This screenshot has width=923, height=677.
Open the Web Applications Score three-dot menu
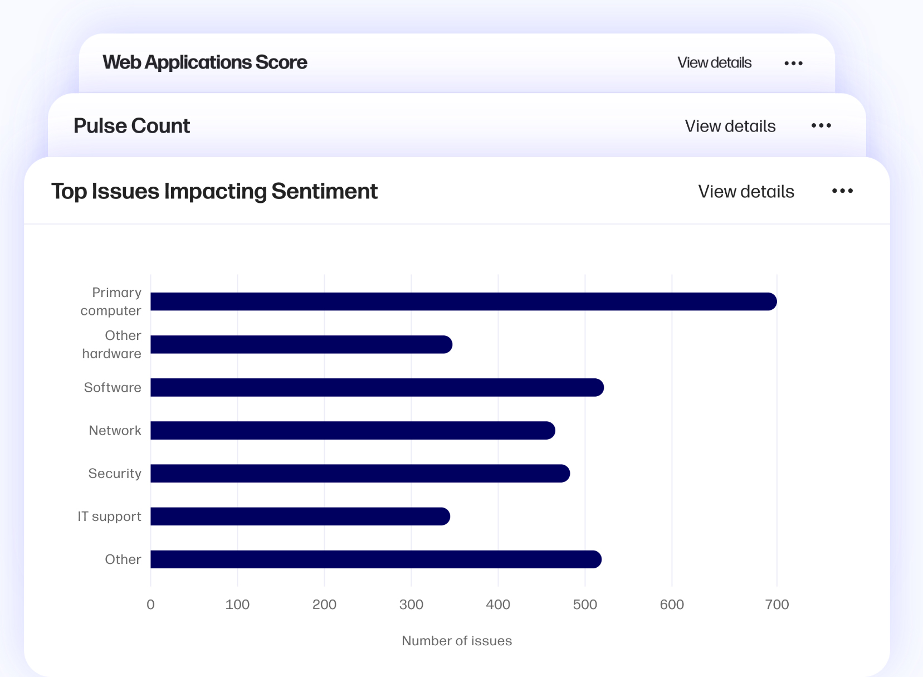(793, 64)
